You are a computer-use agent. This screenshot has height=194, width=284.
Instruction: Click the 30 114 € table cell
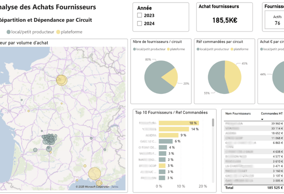pyautogui.click(x=277, y=128)
